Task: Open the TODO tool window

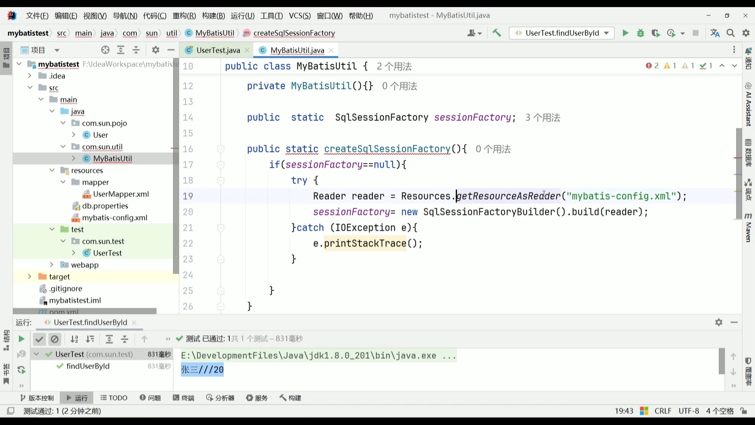Action: pos(114,398)
